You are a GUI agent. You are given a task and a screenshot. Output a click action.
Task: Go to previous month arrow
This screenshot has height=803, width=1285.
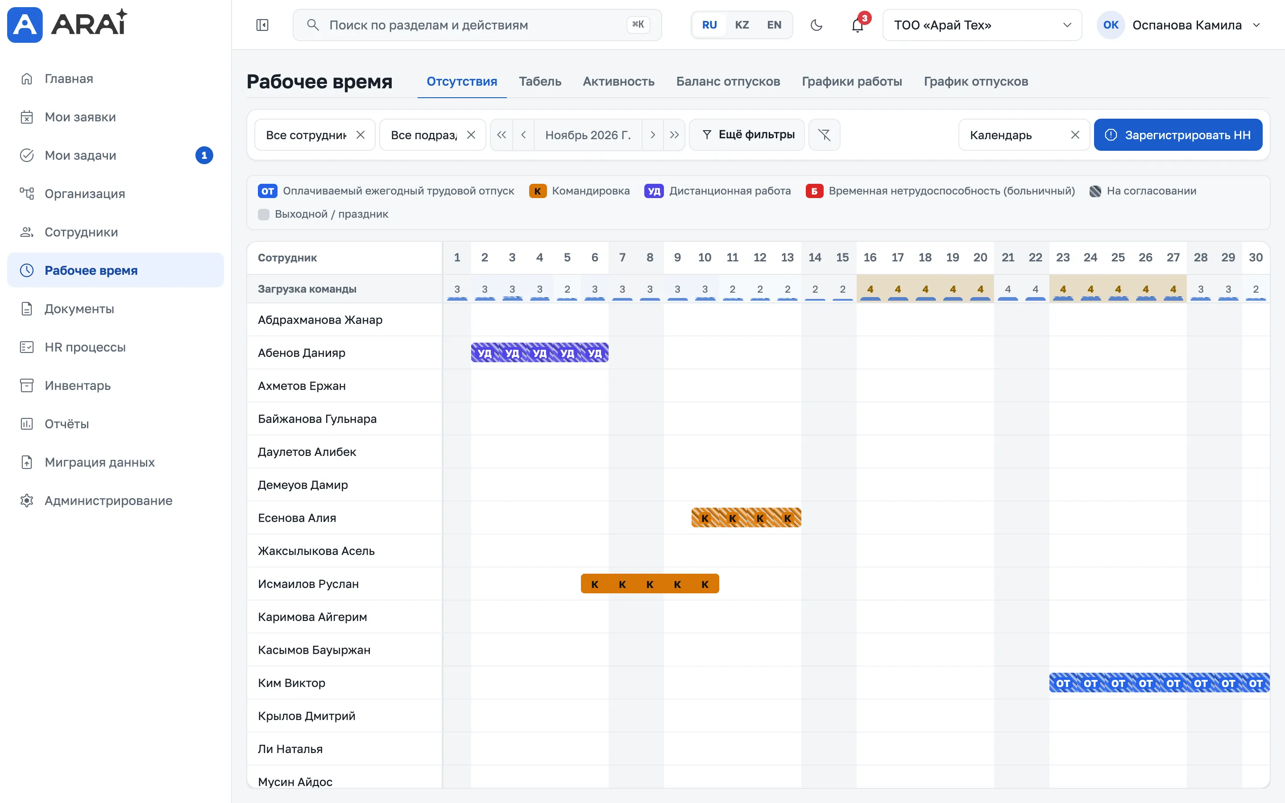click(523, 135)
